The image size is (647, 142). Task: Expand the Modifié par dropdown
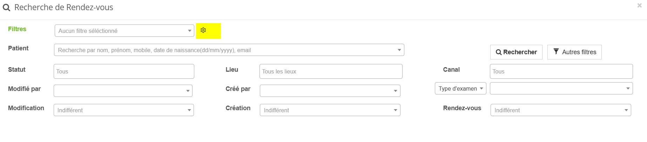(x=123, y=91)
